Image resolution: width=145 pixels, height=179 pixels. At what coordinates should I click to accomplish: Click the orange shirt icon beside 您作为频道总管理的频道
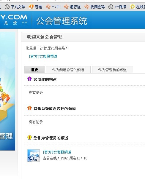[x=29, y=108]
